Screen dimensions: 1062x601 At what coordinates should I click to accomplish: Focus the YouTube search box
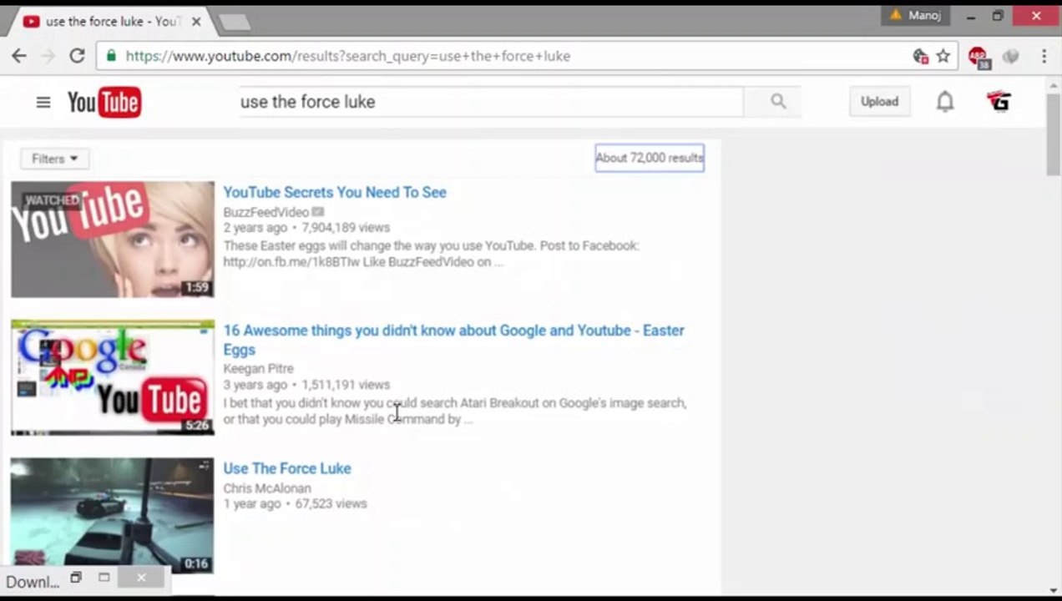point(491,102)
